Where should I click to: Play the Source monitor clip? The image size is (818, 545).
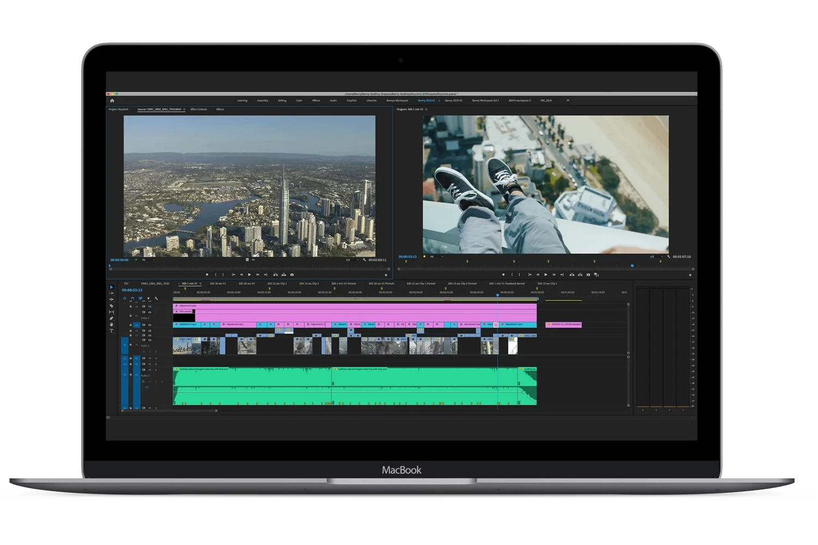click(x=249, y=275)
